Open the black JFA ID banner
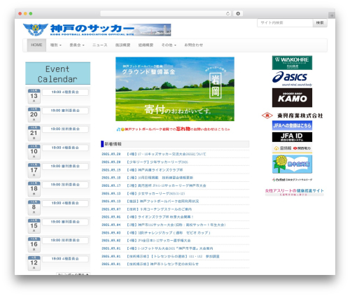 click(292, 137)
